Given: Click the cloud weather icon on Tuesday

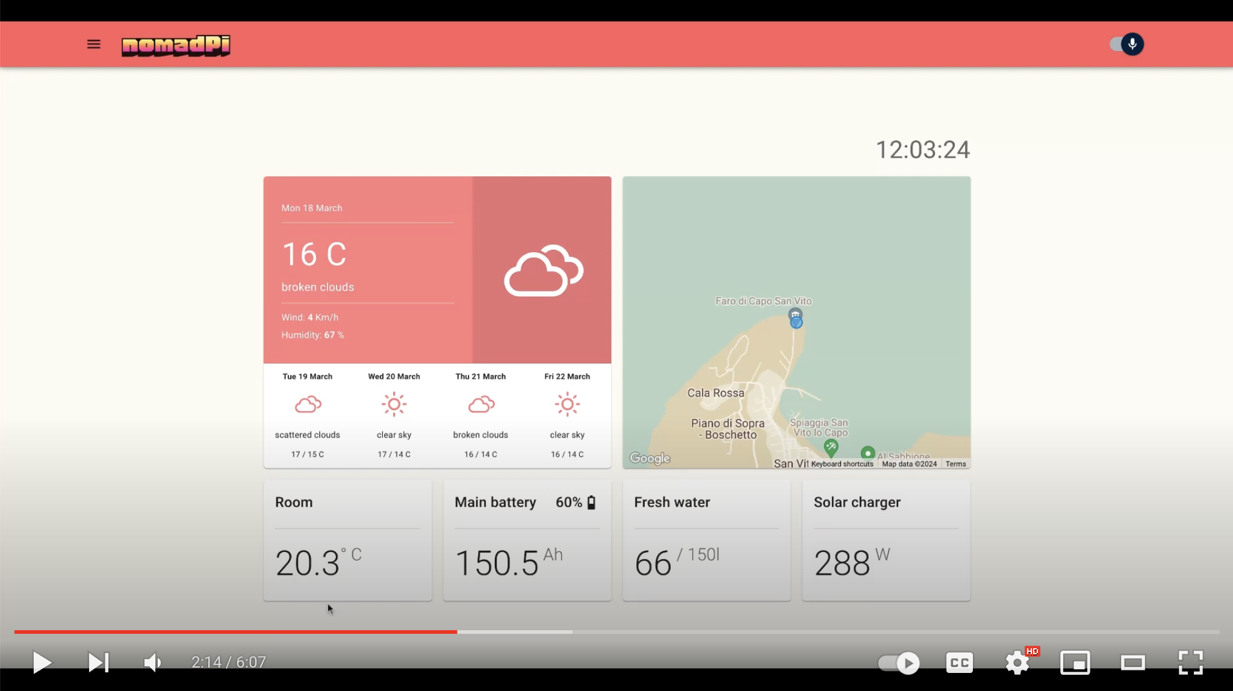Looking at the screenshot, I should click(x=308, y=404).
